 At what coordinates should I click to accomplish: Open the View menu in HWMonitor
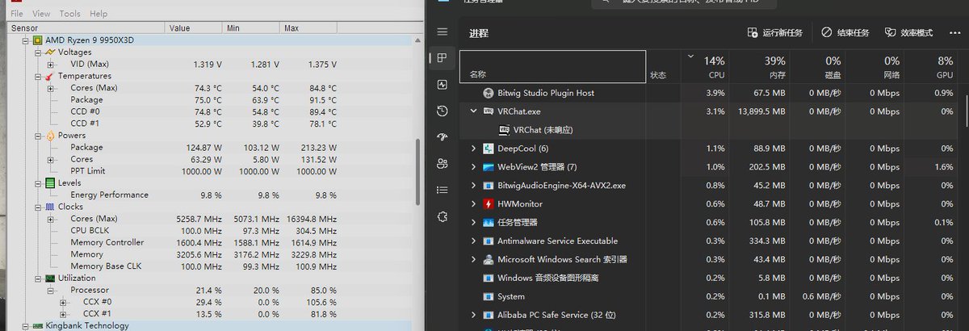(x=41, y=14)
